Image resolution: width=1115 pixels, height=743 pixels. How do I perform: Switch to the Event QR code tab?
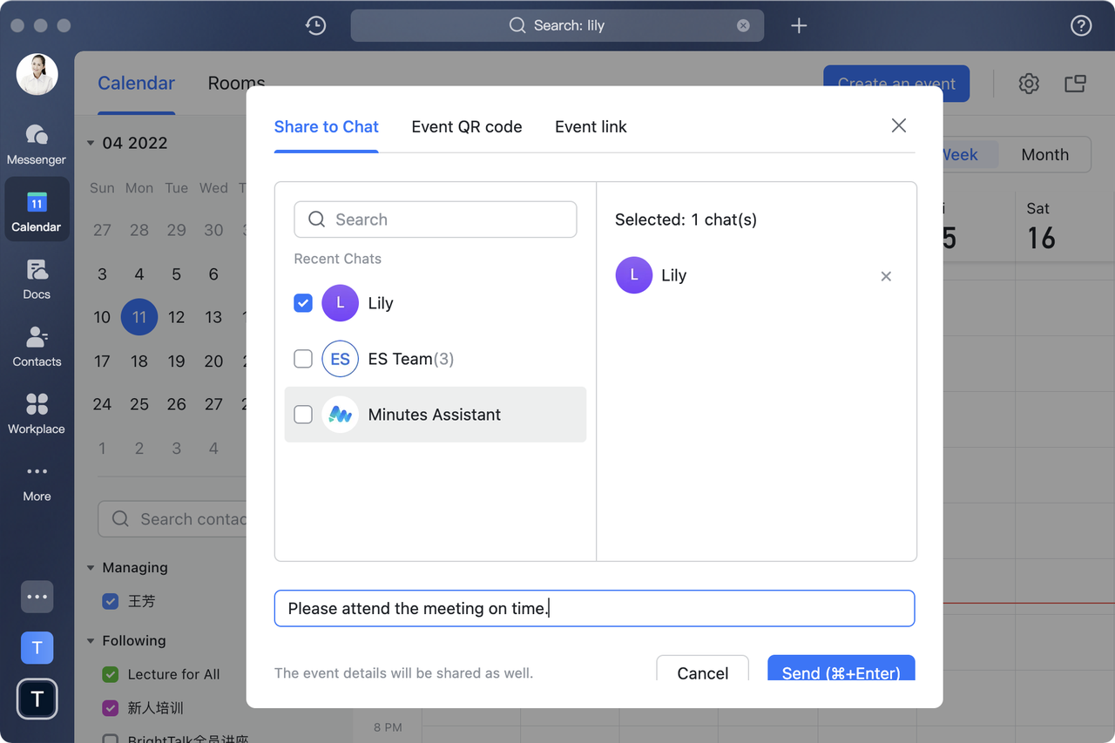(x=467, y=126)
